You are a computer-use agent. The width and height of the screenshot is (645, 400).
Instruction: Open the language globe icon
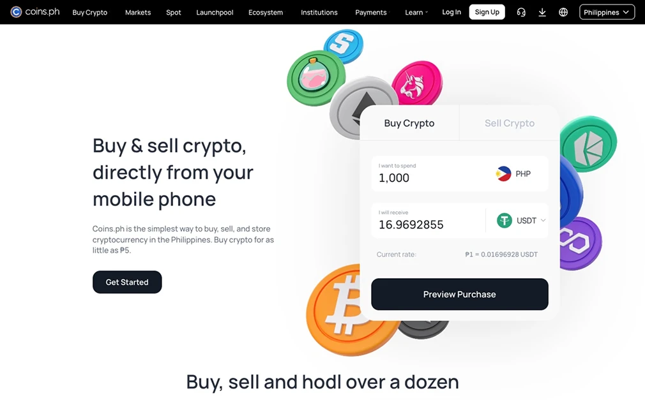point(563,12)
